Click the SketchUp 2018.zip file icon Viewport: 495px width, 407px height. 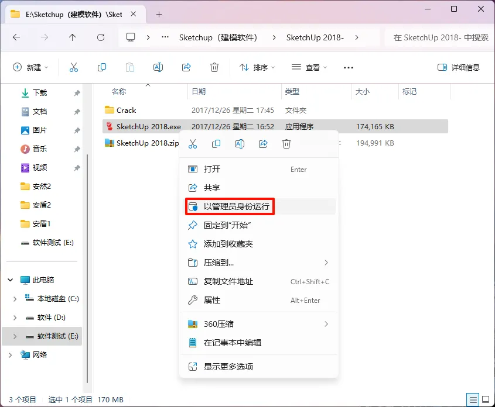(x=109, y=143)
